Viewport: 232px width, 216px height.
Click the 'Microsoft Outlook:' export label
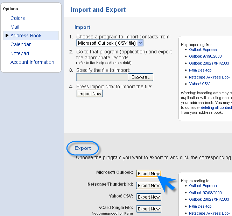coord(114,172)
